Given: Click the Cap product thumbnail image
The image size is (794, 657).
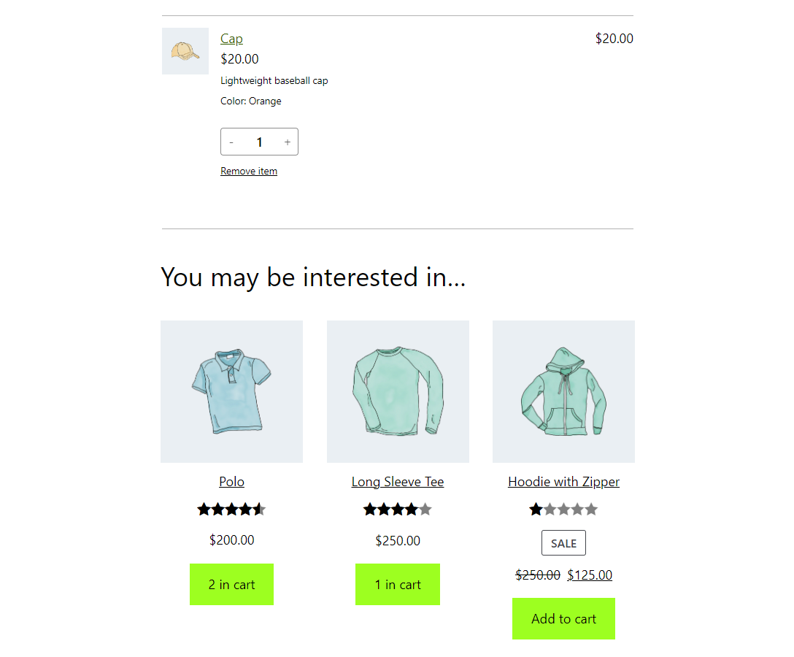Looking at the screenshot, I should [185, 51].
